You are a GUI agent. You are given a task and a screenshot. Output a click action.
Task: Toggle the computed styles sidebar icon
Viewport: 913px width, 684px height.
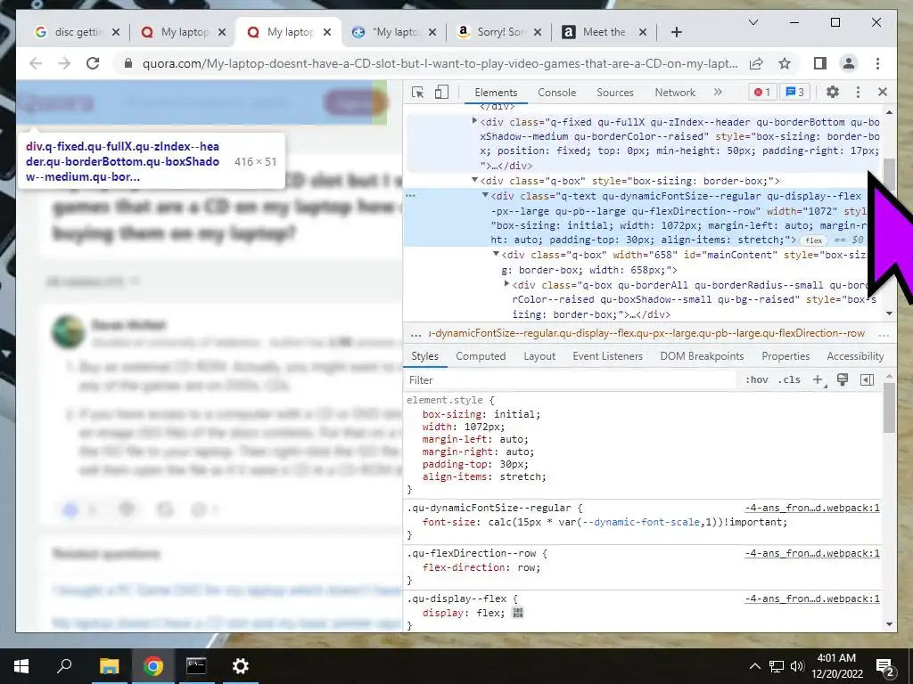pos(867,379)
